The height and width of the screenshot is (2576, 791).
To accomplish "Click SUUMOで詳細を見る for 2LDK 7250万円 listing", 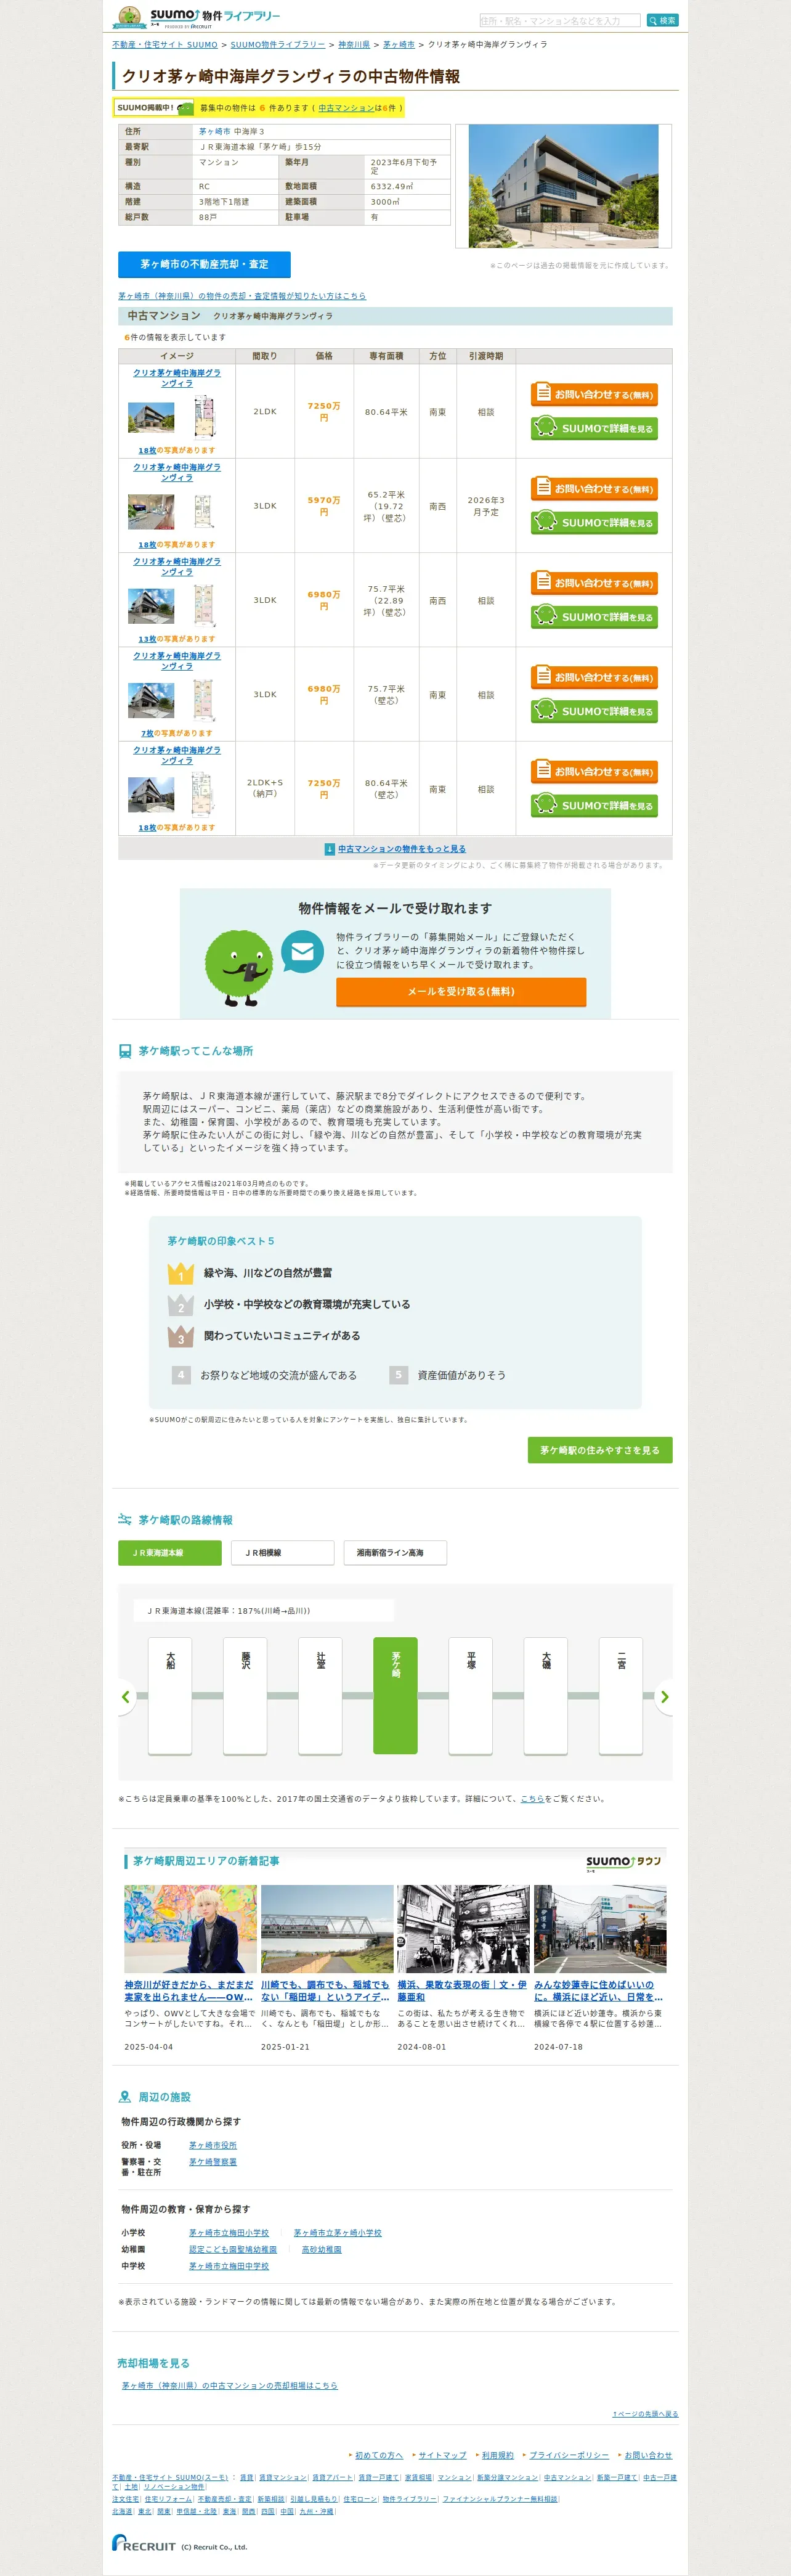I will [594, 428].
